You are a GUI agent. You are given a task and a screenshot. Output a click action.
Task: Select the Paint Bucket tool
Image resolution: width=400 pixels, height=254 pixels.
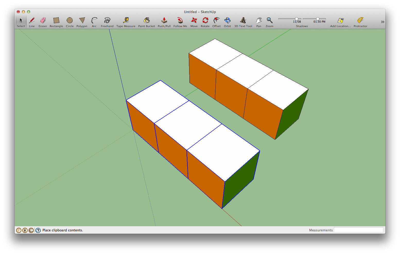pos(146,20)
